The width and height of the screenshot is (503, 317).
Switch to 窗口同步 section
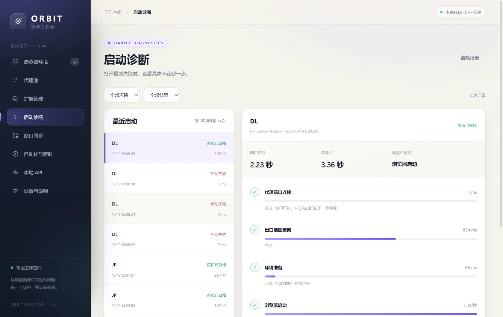(x=45, y=135)
